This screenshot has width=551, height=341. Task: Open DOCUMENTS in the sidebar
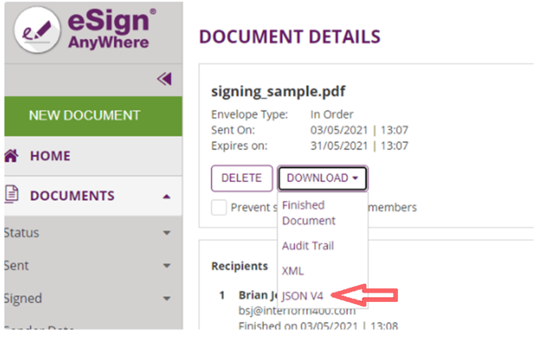point(72,196)
